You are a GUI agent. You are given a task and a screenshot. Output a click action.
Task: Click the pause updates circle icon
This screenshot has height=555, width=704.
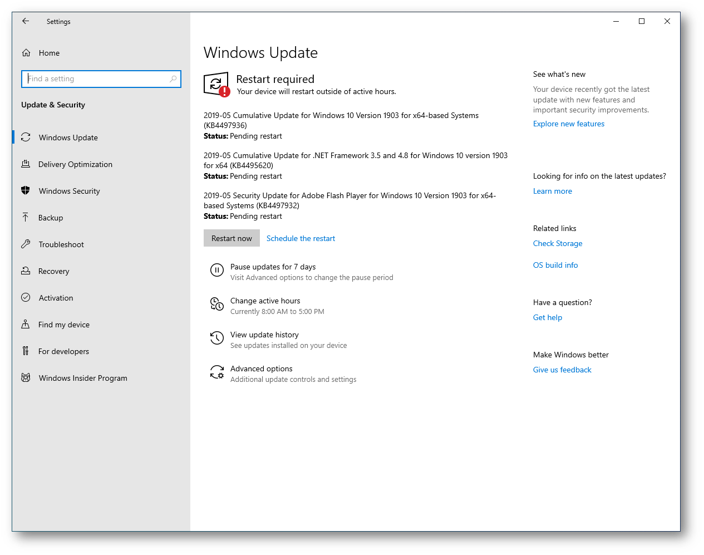(x=217, y=270)
